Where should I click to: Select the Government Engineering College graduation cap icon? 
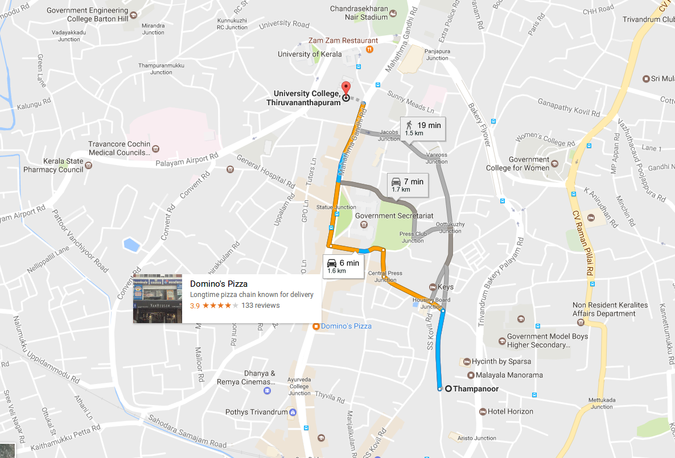pos(133,15)
